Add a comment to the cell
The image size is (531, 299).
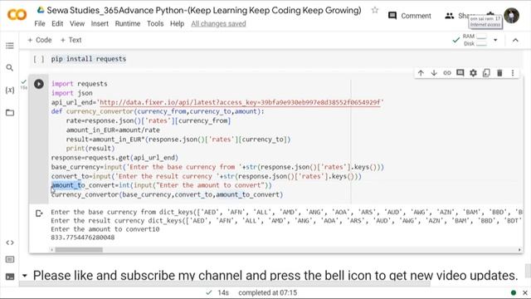[460, 73]
